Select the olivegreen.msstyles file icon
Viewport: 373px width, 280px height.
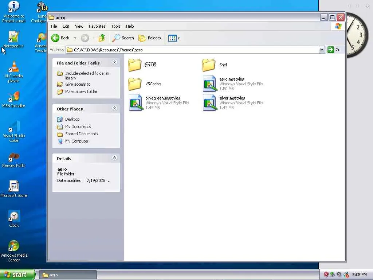(x=136, y=102)
